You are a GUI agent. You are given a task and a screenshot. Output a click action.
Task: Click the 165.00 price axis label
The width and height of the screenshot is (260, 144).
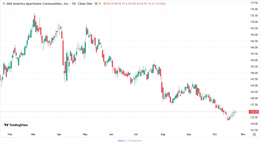[x=254, y=35]
